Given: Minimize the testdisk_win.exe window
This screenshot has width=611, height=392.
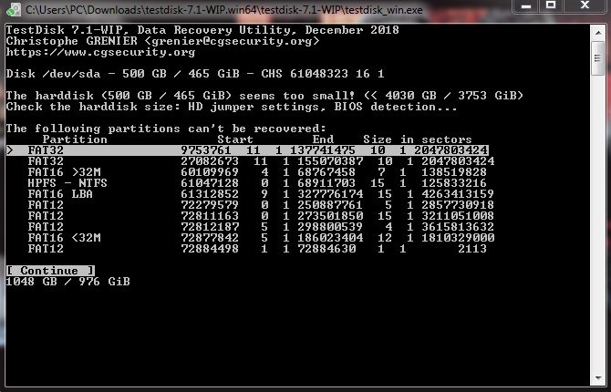Looking at the screenshot, I should pyautogui.click(x=526, y=5).
